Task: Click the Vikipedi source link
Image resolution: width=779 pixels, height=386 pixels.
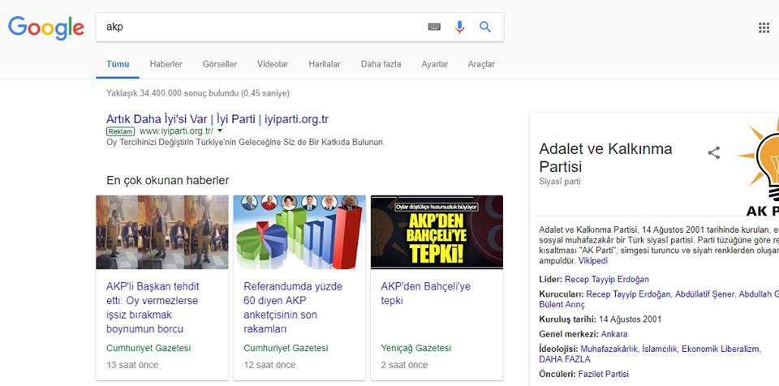Action: pyautogui.click(x=592, y=260)
